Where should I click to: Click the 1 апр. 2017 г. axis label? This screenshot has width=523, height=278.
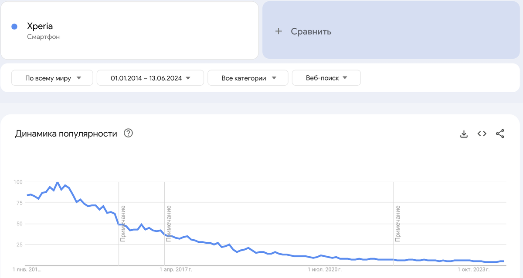(x=176, y=270)
